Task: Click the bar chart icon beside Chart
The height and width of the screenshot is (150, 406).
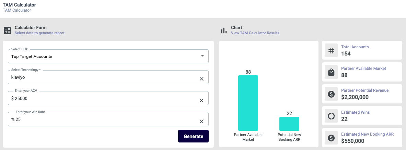Action: pyautogui.click(x=224, y=30)
